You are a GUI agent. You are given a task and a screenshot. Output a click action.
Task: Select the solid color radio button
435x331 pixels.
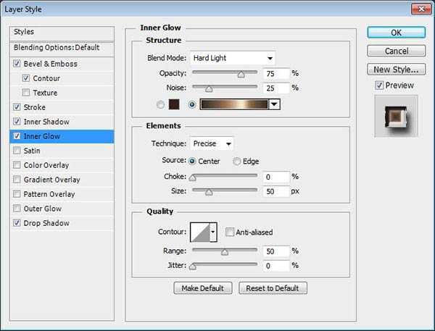coord(159,104)
